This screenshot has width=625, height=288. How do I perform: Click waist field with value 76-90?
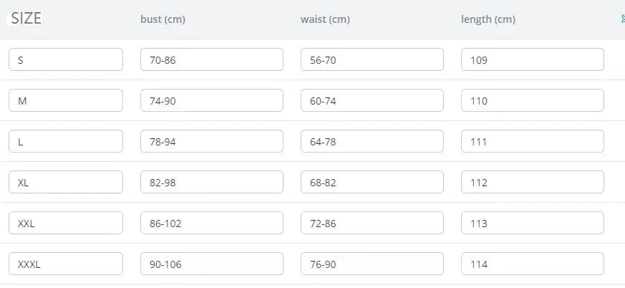[x=372, y=264]
